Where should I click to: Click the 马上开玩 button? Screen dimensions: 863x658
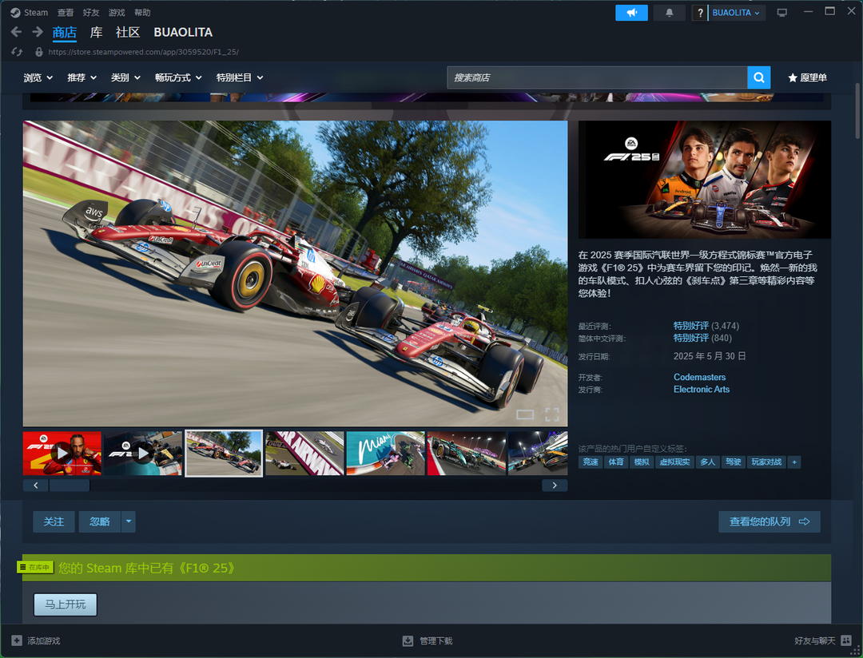coord(65,604)
